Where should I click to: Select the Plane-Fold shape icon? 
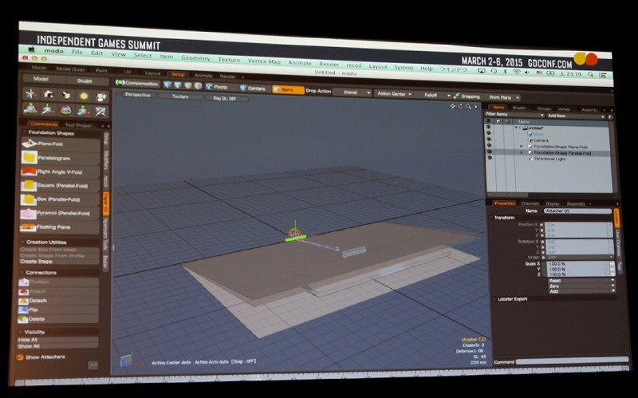click(x=30, y=144)
